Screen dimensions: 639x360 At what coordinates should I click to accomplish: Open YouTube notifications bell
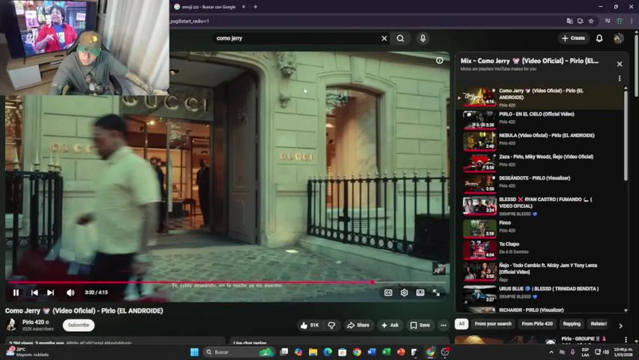(599, 38)
